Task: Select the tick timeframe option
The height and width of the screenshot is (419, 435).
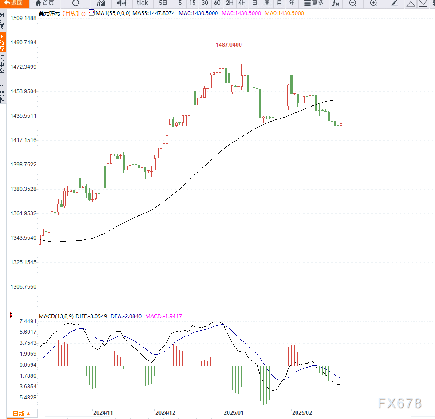Action: (x=142, y=4)
